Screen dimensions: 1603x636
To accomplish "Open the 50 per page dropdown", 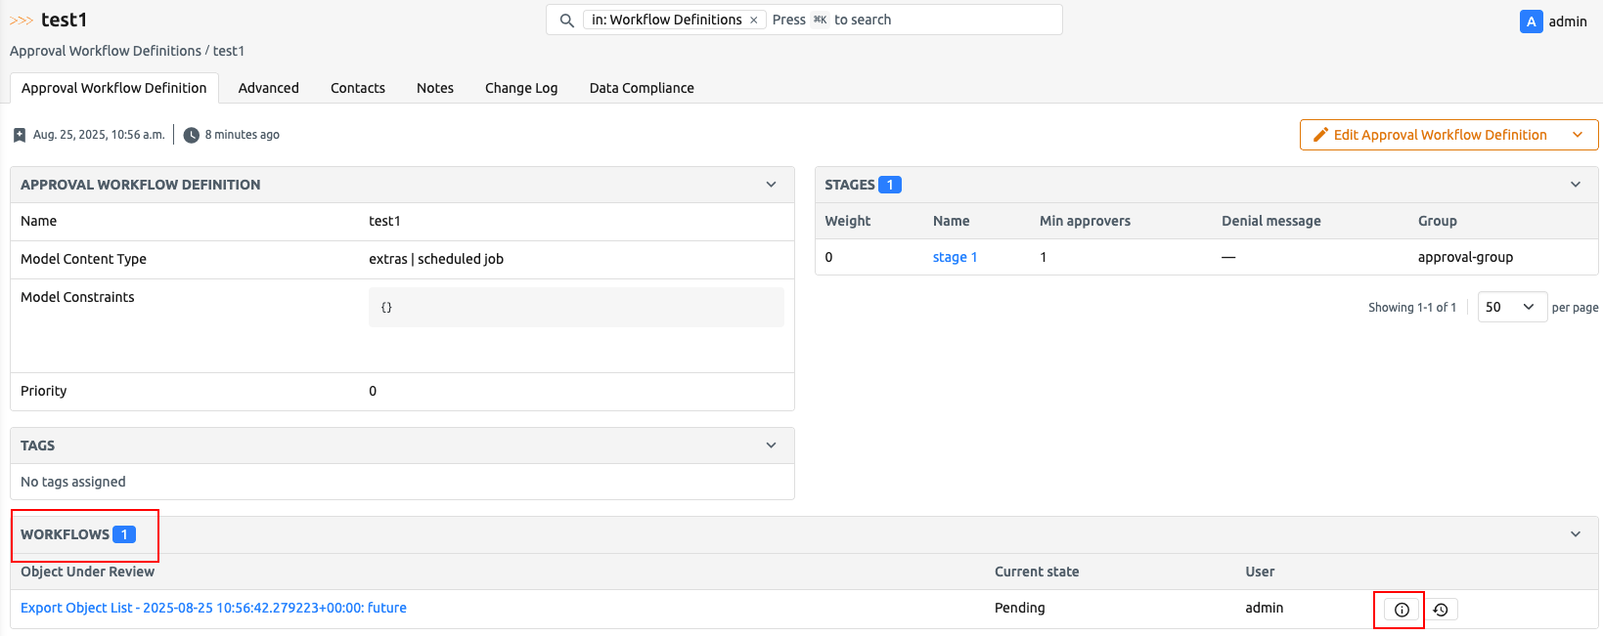I will click(x=1511, y=307).
